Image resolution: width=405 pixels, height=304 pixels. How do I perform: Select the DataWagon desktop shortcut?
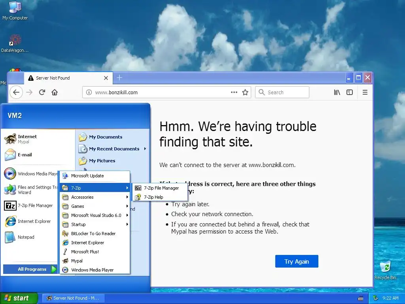pyautogui.click(x=15, y=44)
